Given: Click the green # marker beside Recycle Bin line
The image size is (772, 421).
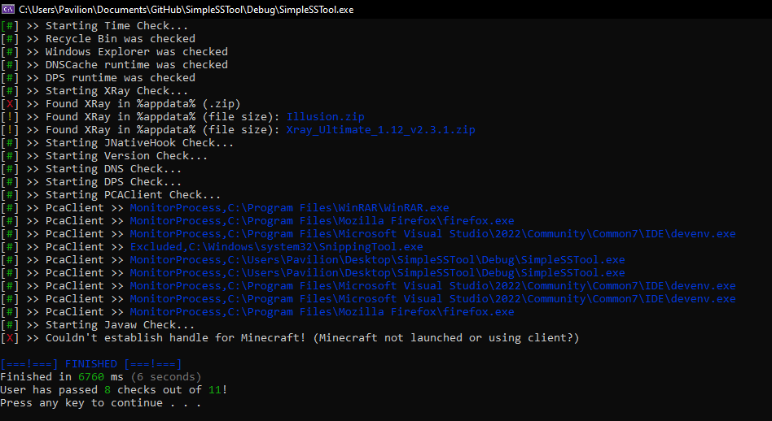Looking at the screenshot, I should pyautogui.click(x=9, y=39).
